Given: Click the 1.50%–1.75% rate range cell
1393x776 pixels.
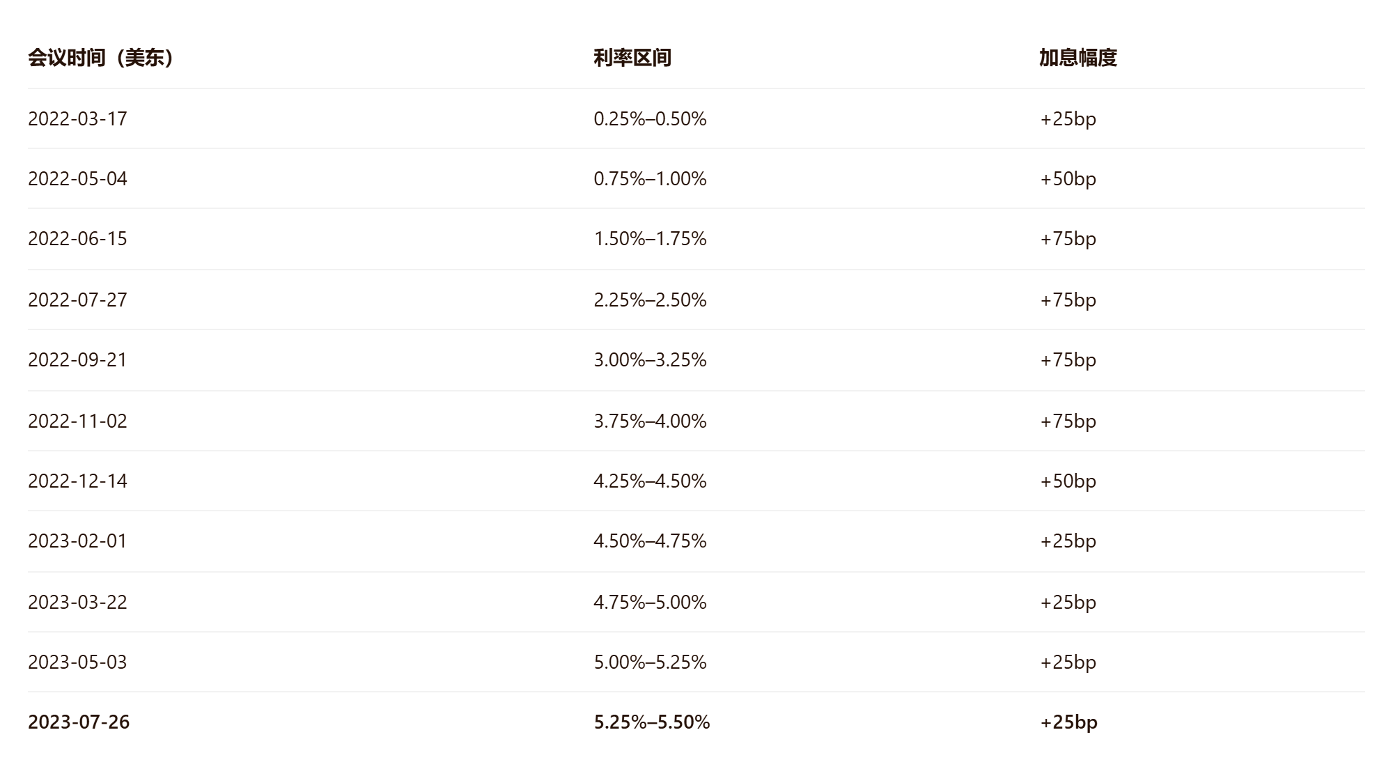Looking at the screenshot, I should pyautogui.click(x=651, y=239).
